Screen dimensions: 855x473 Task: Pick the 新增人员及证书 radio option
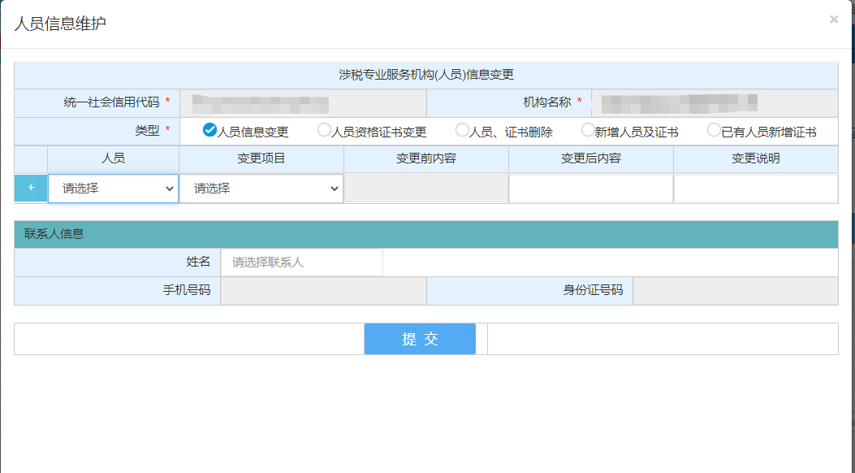pyautogui.click(x=588, y=130)
